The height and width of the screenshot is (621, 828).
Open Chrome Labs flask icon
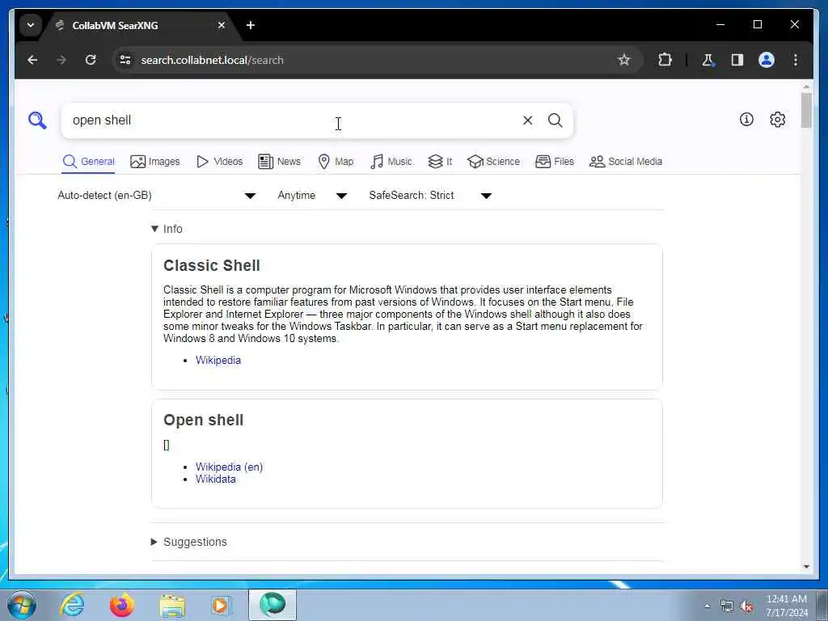coord(708,60)
